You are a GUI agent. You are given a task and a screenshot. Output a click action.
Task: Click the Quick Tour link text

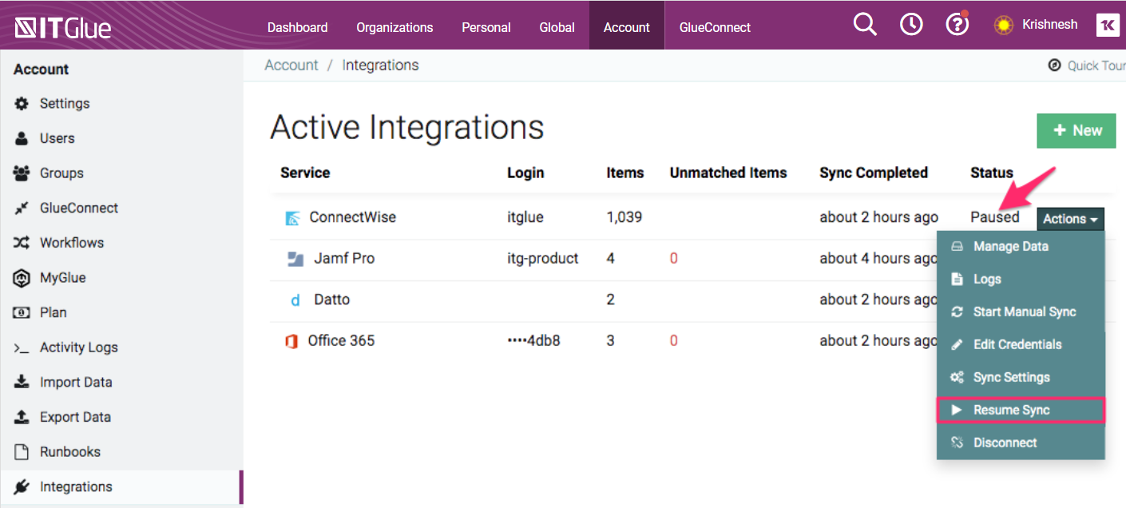coord(1096,65)
